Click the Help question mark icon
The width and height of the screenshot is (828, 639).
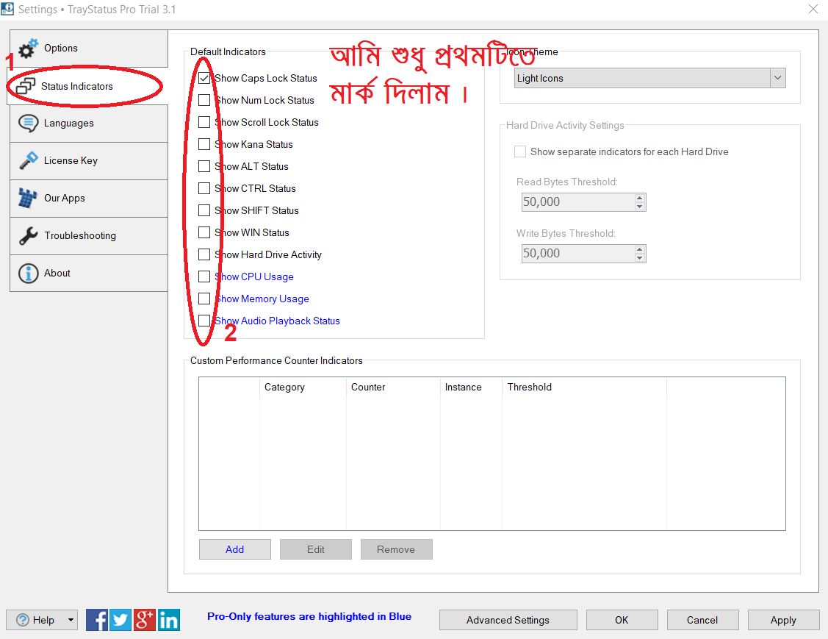(x=23, y=620)
